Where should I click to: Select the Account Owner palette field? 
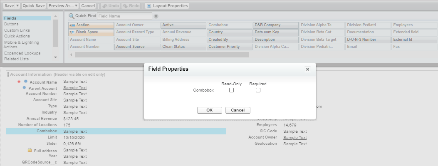click(137, 25)
